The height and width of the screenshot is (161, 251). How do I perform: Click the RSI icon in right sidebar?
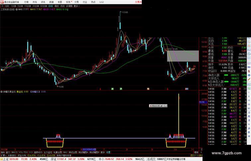(249, 67)
